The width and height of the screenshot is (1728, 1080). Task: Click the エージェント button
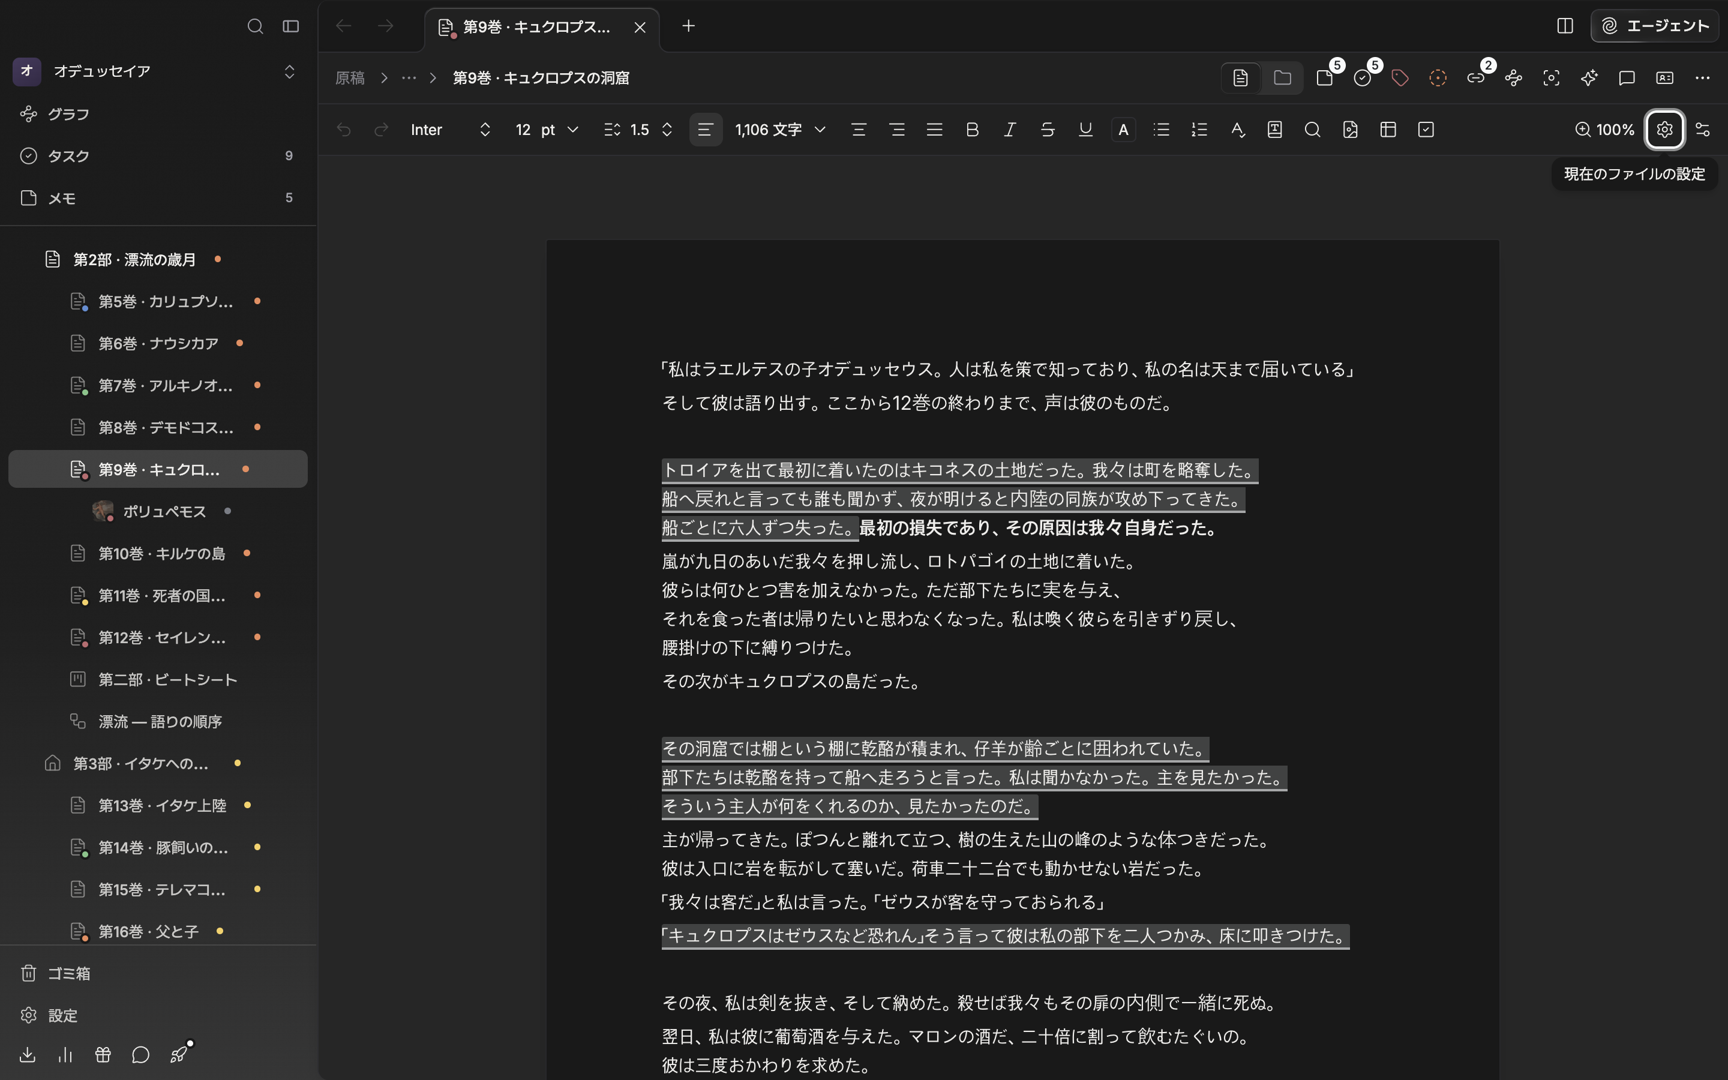tap(1654, 26)
